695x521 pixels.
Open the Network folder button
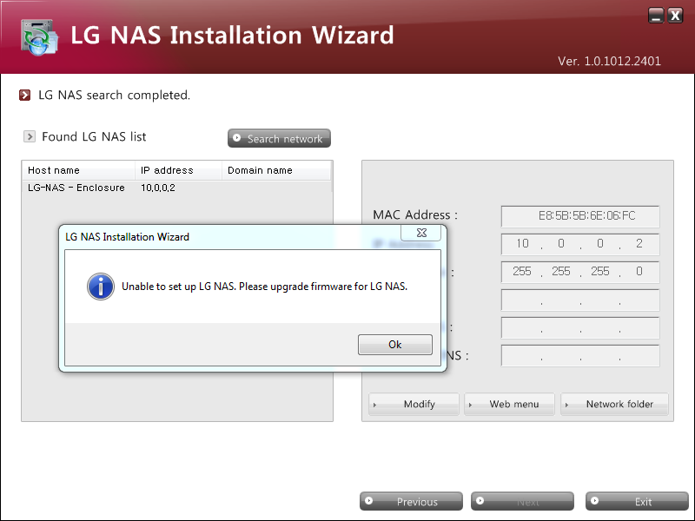[615, 404]
